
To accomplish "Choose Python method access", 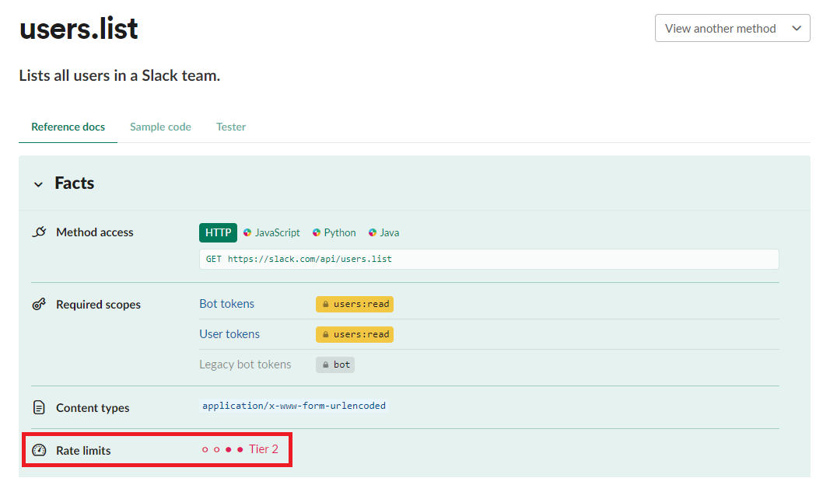I will point(334,233).
